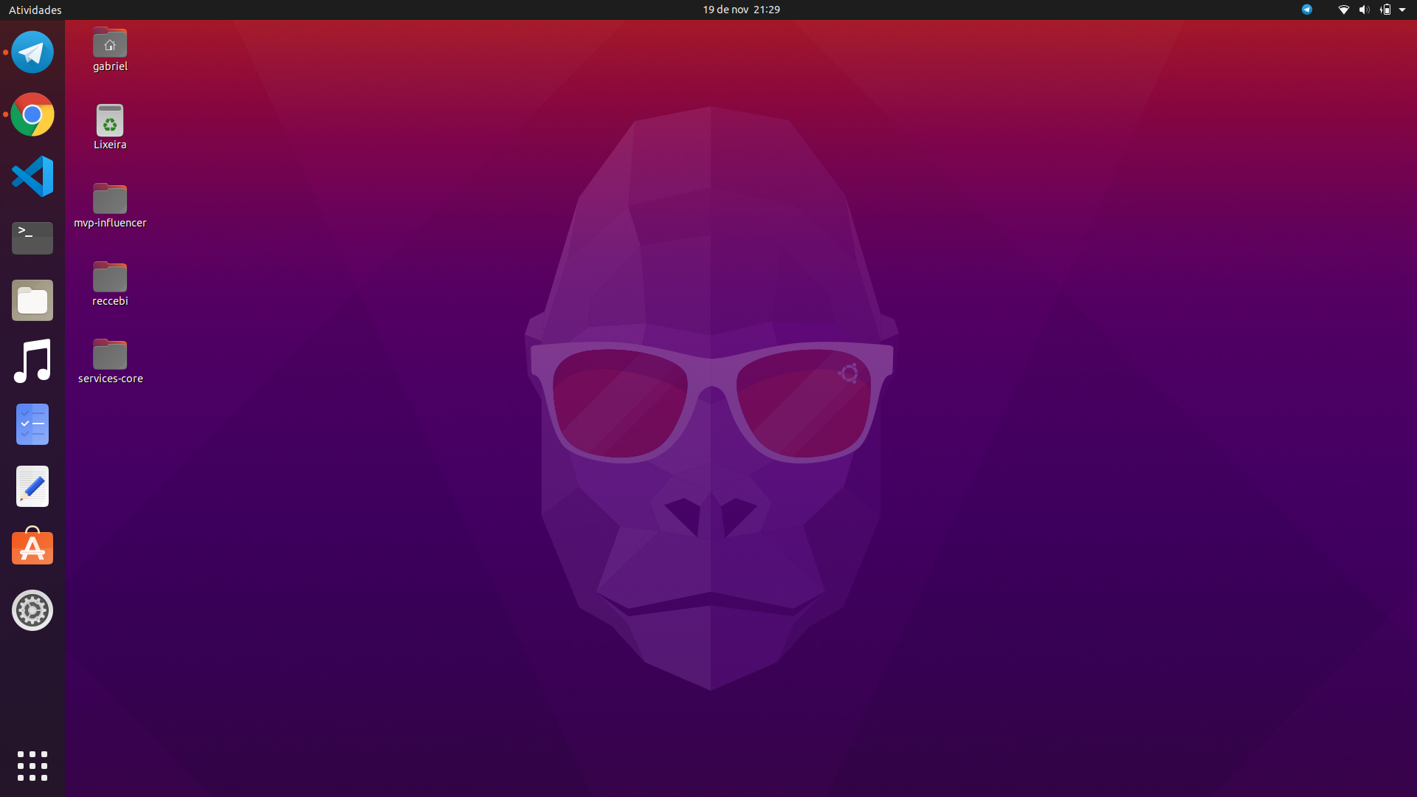Launch the Text Editor dock icon

pos(32,486)
